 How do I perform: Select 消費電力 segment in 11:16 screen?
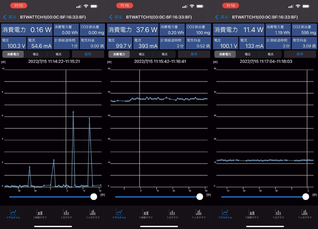(119, 54)
